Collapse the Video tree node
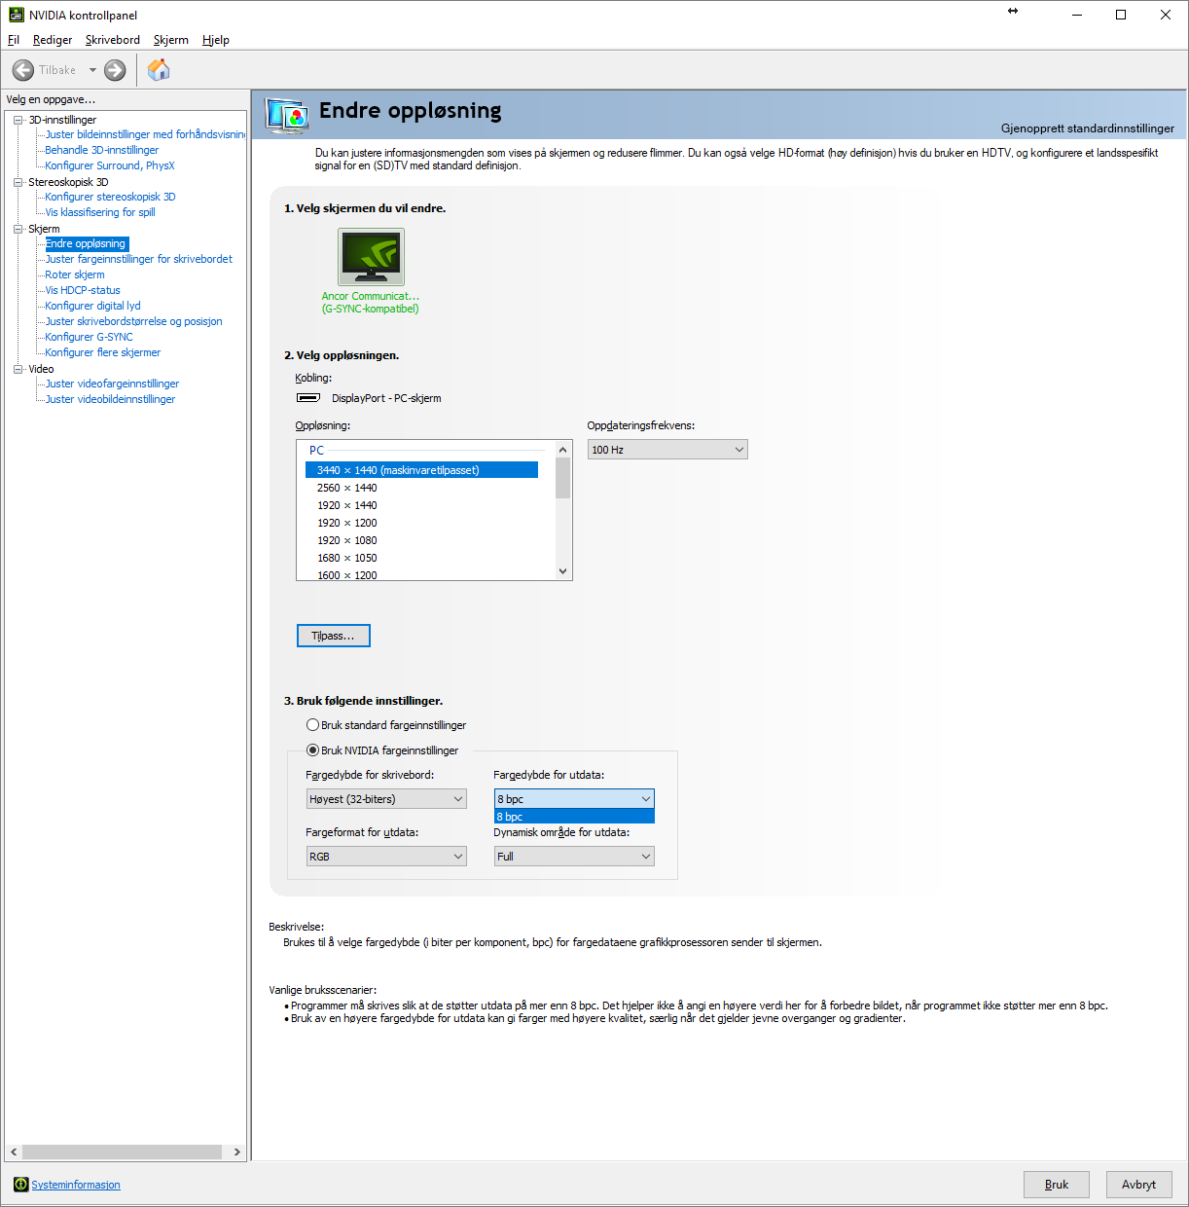The width and height of the screenshot is (1189, 1207). tap(18, 369)
